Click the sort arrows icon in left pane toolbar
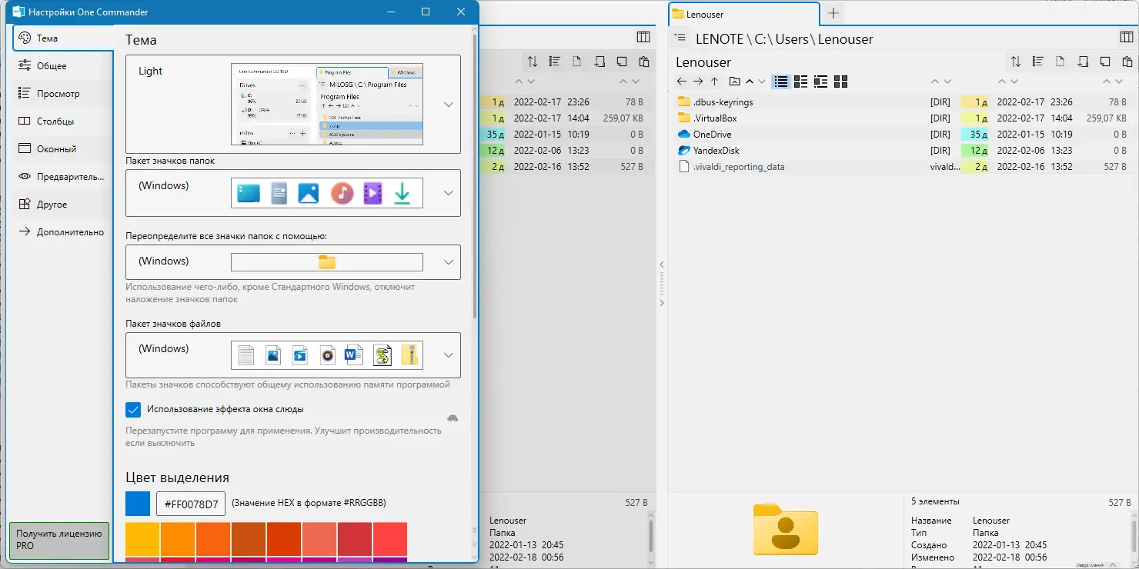1139x569 pixels. [533, 62]
